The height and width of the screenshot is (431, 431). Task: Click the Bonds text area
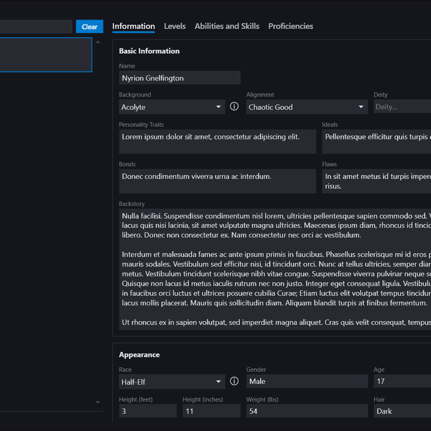tap(217, 181)
